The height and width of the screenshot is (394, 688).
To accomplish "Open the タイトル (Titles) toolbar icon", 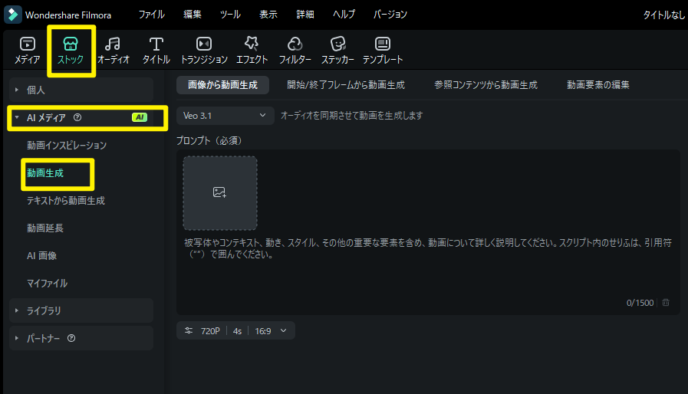I will 156,51.
